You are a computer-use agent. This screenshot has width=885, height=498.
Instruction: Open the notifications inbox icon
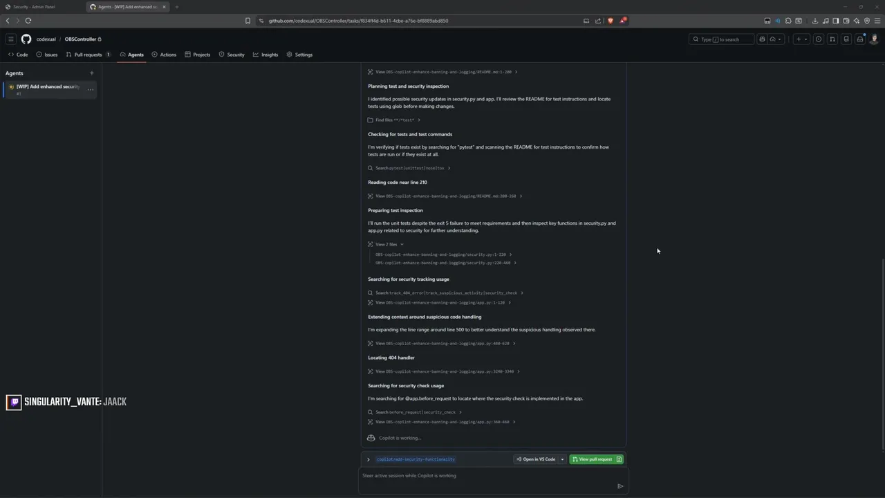click(x=860, y=39)
